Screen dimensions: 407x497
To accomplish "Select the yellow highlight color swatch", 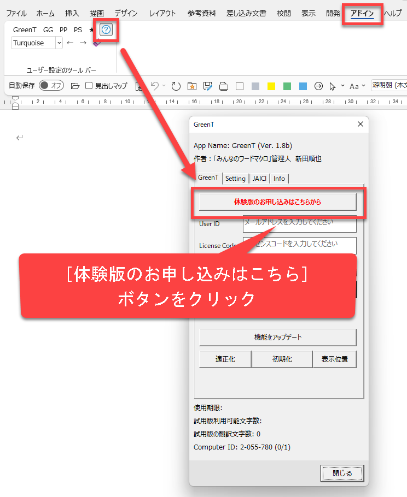I will coord(271,86).
